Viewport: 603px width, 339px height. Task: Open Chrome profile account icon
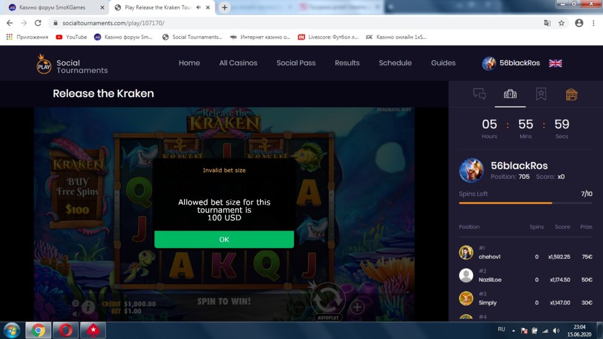(579, 23)
